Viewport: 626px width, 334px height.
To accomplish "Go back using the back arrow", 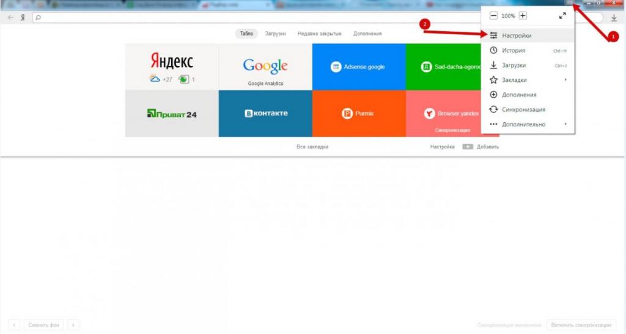I will [x=11, y=18].
